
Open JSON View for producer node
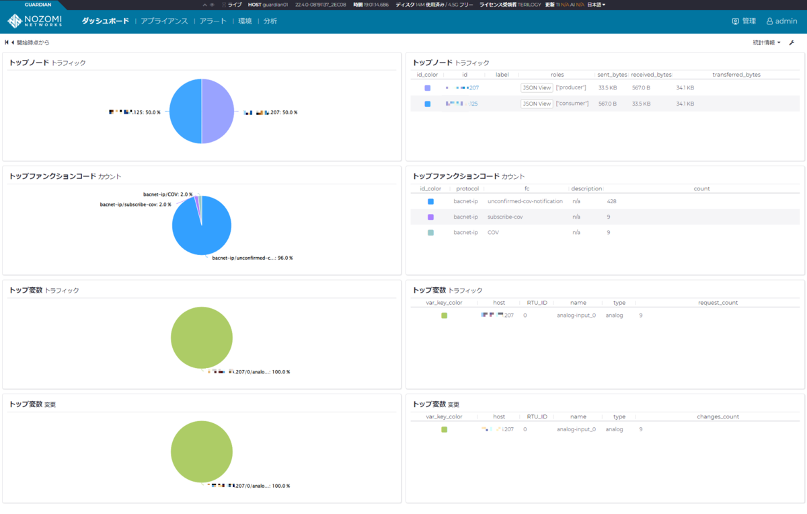click(x=536, y=87)
